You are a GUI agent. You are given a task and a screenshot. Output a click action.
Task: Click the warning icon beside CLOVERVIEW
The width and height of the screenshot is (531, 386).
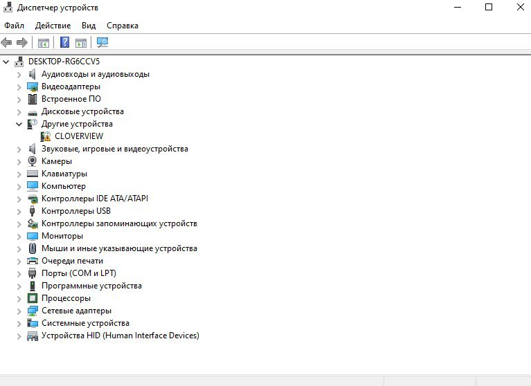click(46, 136)
